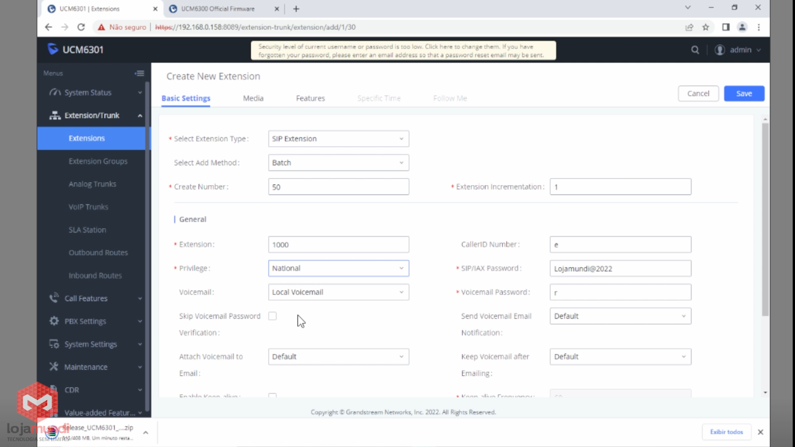The width and height of the screenshot is (795, 447).
Task: Open Outbound Routes in the sidebar
Action: point(98,253)
